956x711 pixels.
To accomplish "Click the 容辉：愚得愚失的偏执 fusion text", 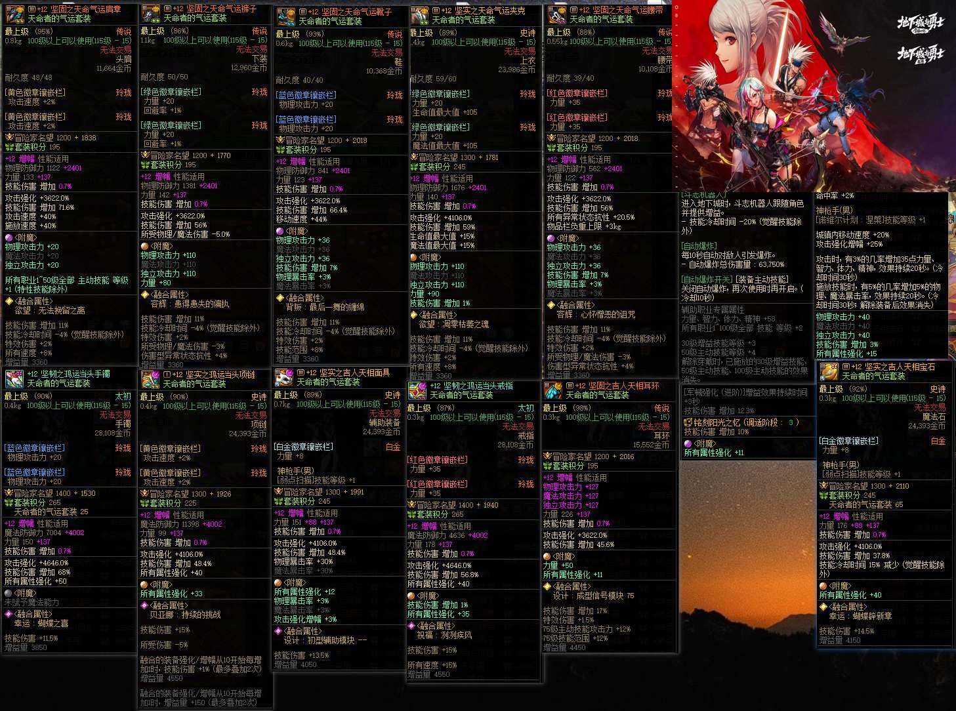I will tap(188, 304).
